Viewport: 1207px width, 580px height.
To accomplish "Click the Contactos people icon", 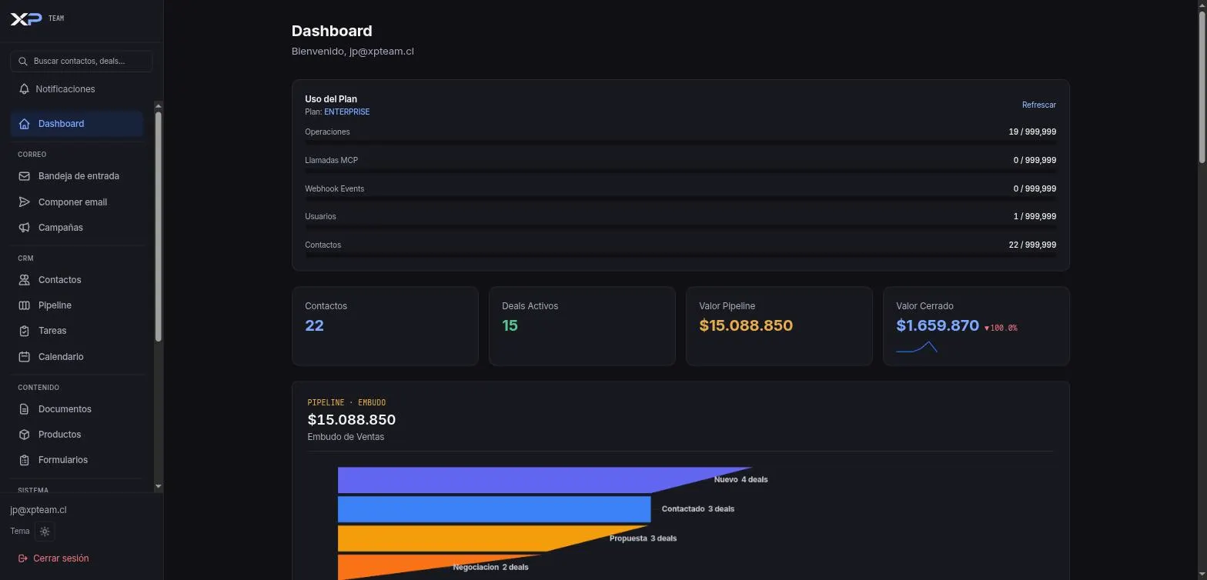I will pyautogui.click(x=25, y=280).
